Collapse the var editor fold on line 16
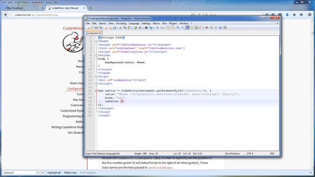Viewport: 315px width, 177px height. pos(96,90)
